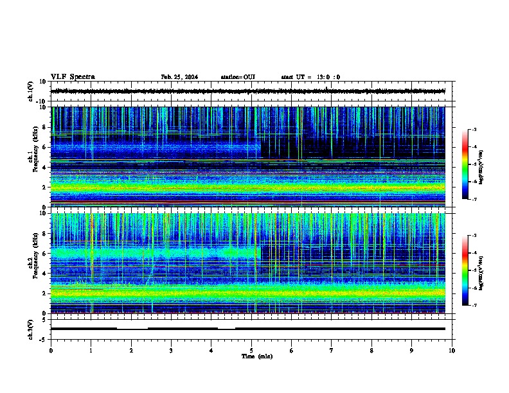This screenshot has height=393, width=509.
Task: Click time axis tick label '7'
Action: point(332,351)
